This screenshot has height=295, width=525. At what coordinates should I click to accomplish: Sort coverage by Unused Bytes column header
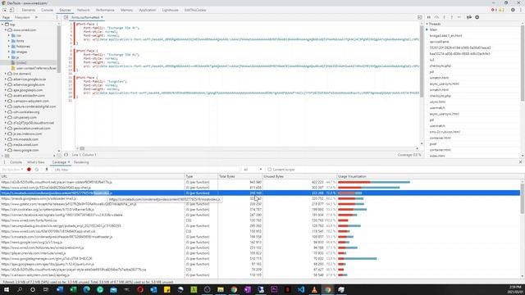(299, 176)
